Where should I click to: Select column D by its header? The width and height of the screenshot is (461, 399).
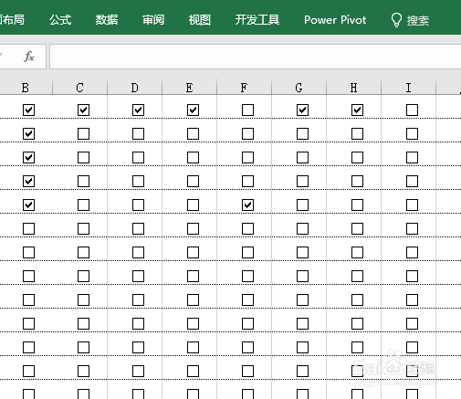click(134, 88)
